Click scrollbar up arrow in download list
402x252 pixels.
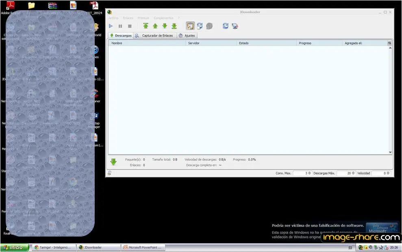390,48
